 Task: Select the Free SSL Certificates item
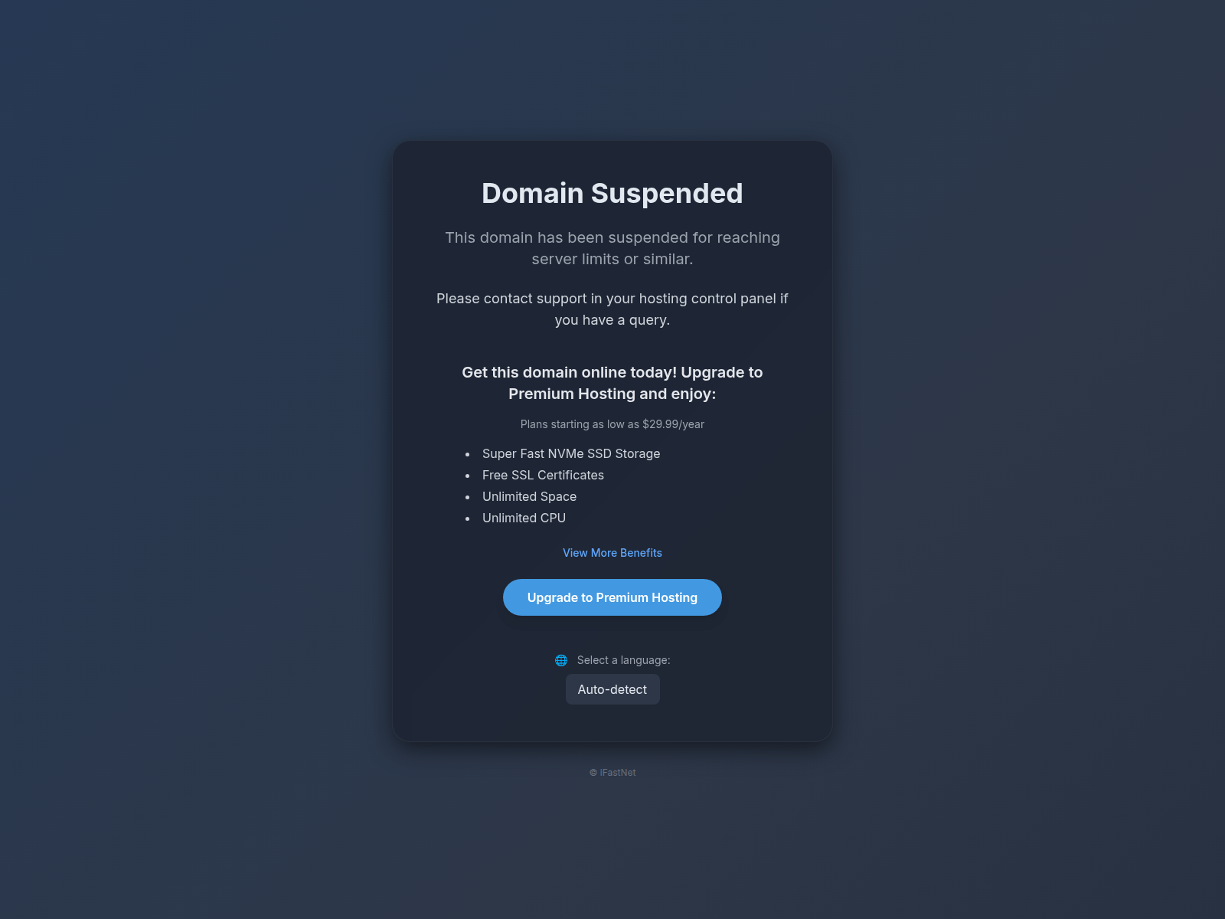point(543,475)
